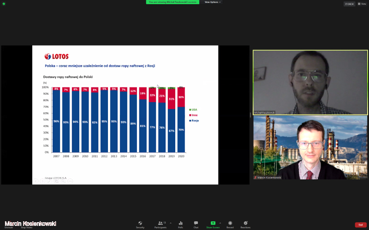Launch the Polls window

click(x=180, y=224)
